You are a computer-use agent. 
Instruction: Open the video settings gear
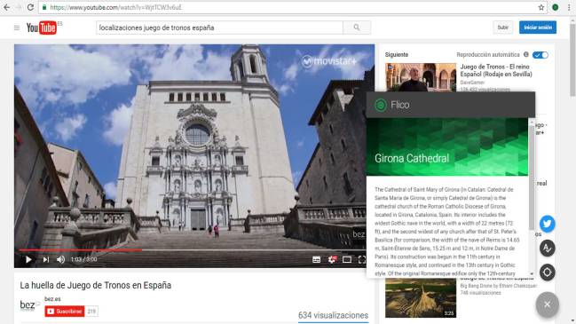332,260
